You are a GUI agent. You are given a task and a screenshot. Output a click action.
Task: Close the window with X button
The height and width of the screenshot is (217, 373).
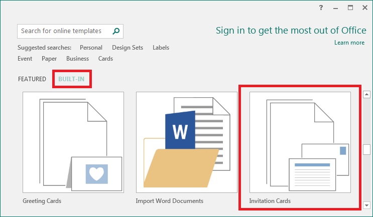365,8
